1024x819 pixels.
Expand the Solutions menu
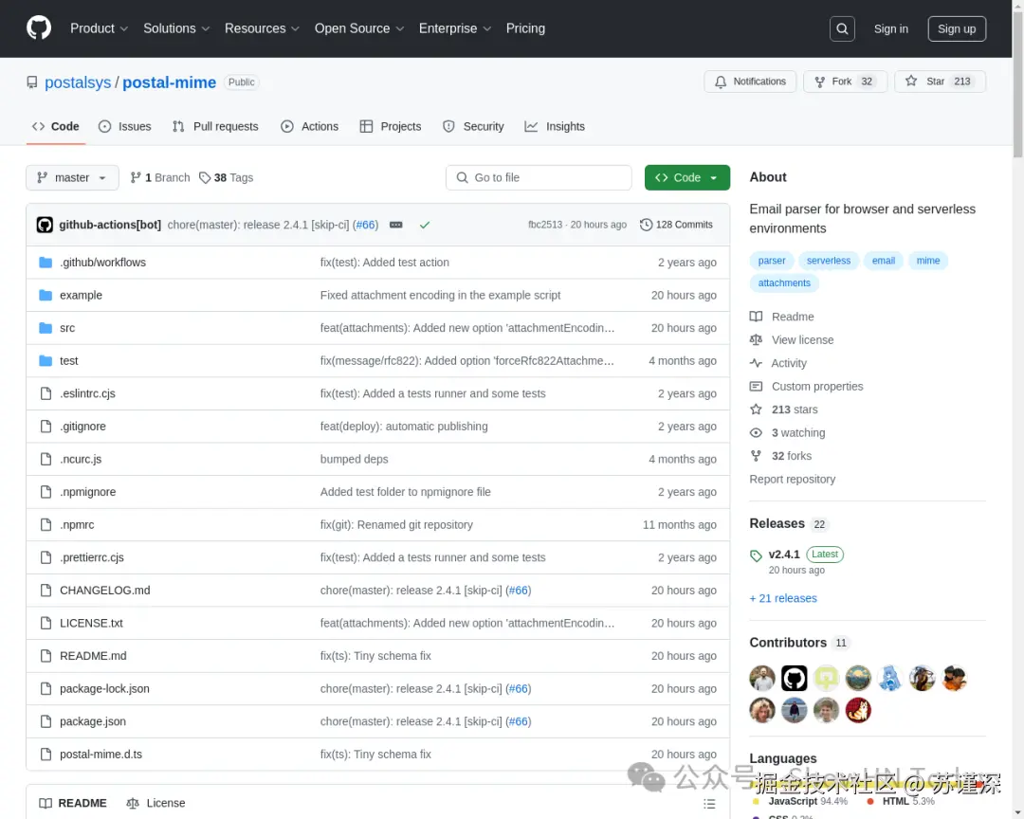point(176,28)
